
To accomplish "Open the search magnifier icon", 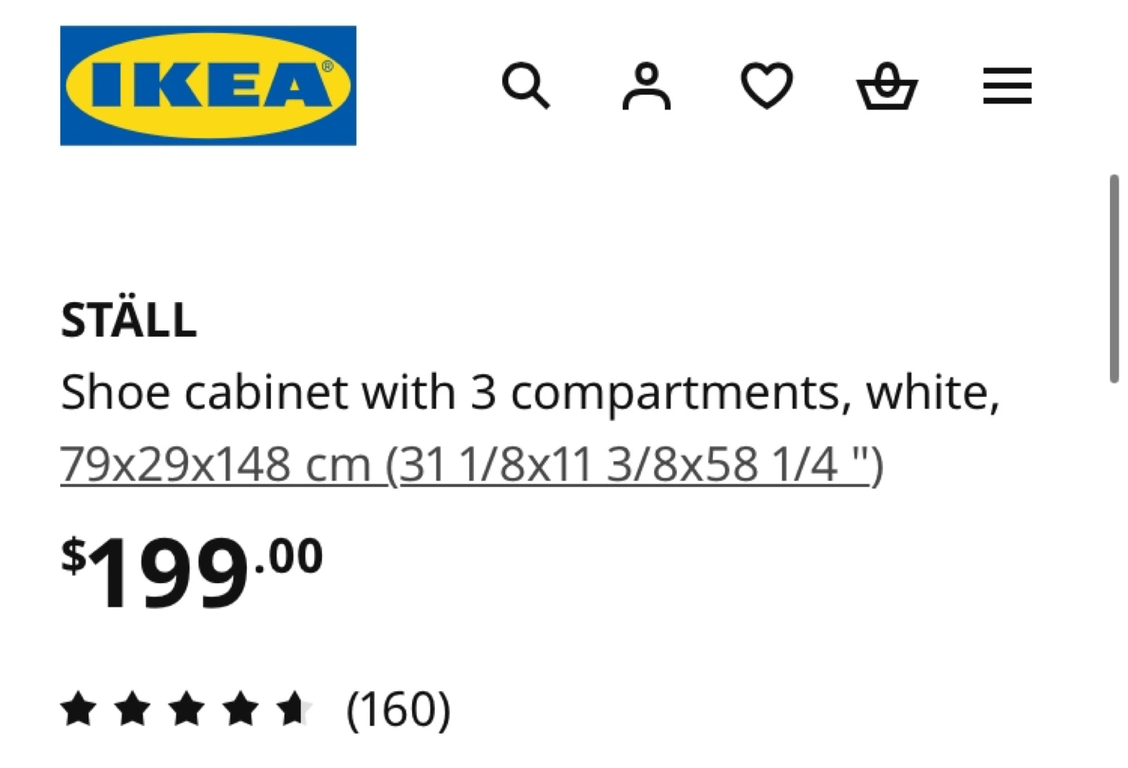I will coord(526,86).
